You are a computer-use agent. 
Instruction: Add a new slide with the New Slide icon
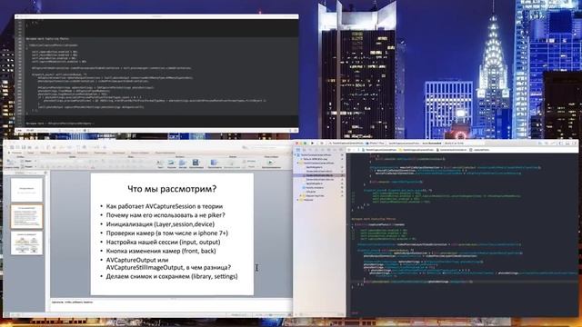(9, 163)
